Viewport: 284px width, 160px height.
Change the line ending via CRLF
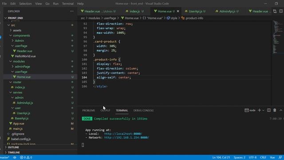[263, 157]
